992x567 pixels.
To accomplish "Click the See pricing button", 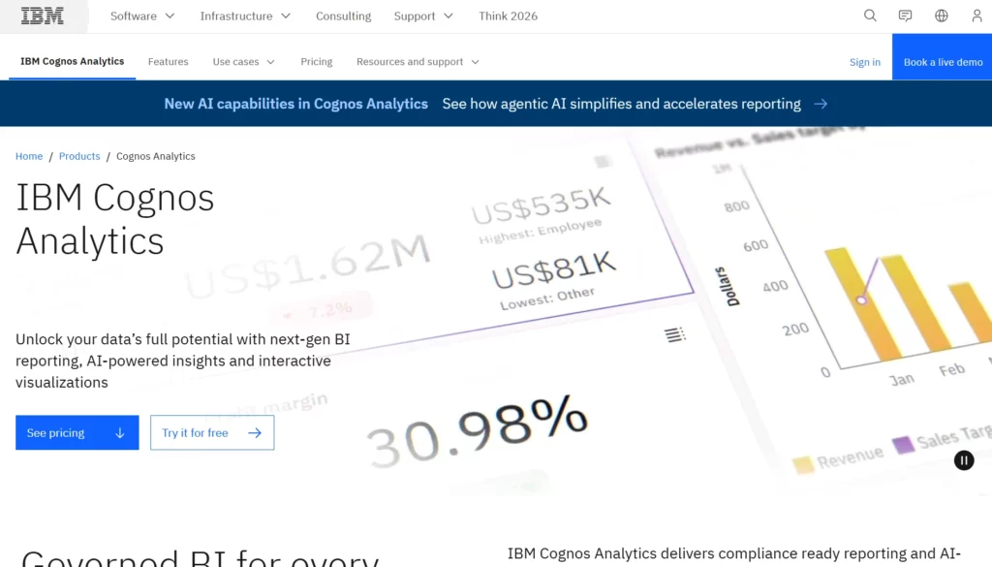I will coord(77,432).
